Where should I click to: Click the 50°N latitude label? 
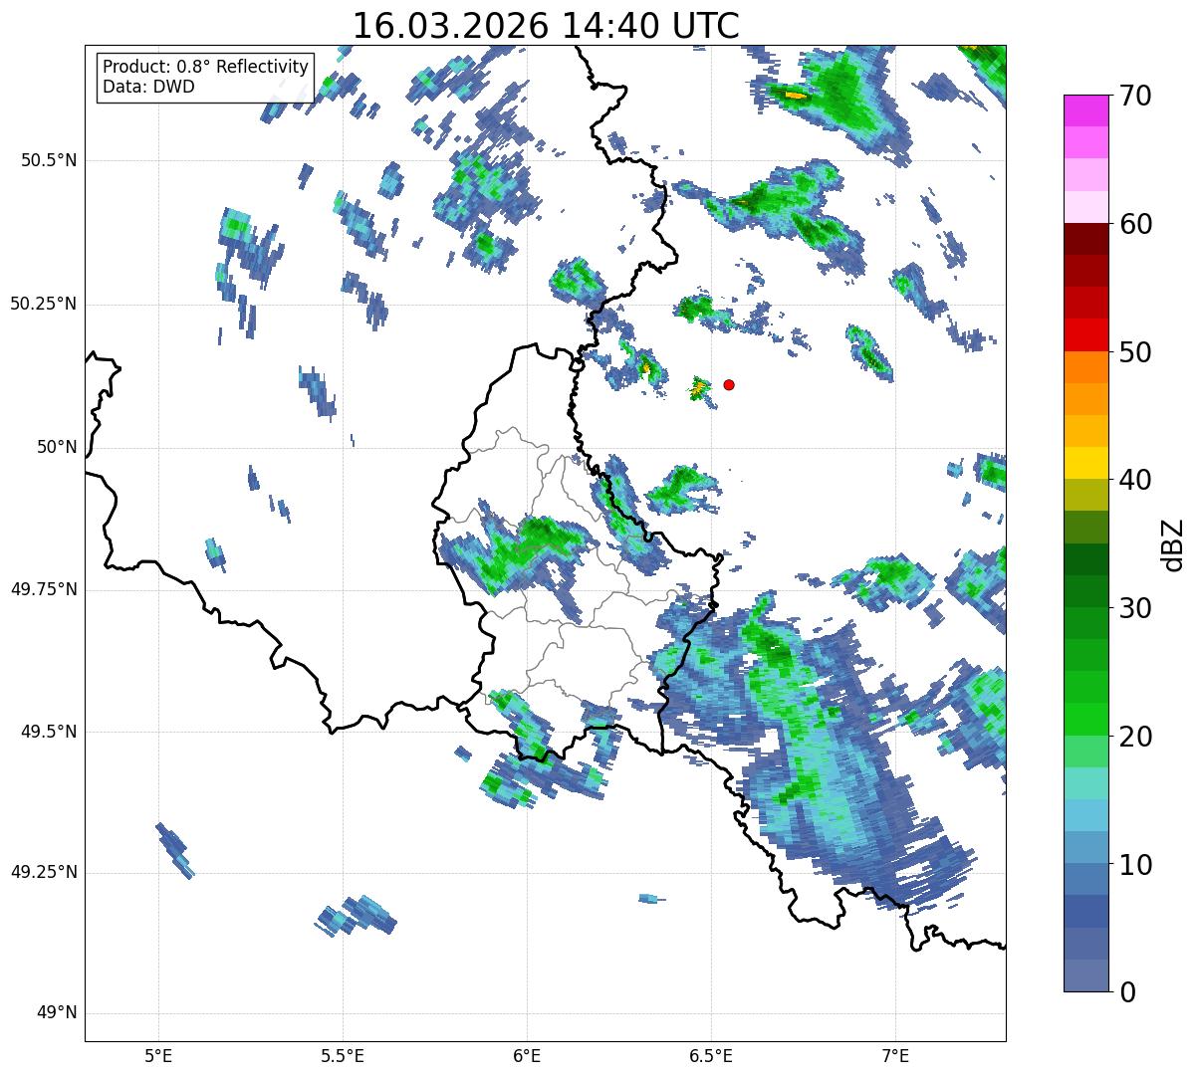(57, 447)
